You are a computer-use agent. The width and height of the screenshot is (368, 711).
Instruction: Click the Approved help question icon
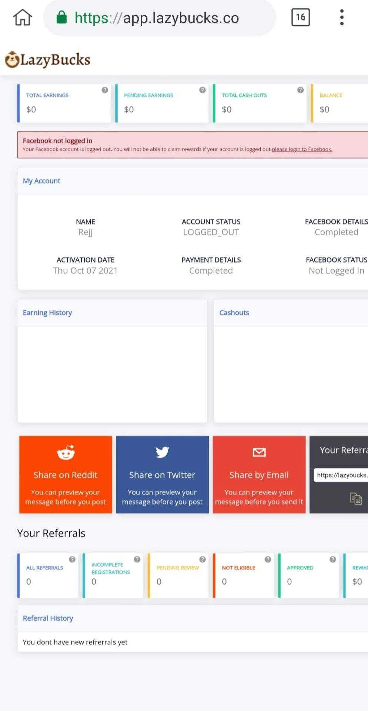tap(333, 559)
